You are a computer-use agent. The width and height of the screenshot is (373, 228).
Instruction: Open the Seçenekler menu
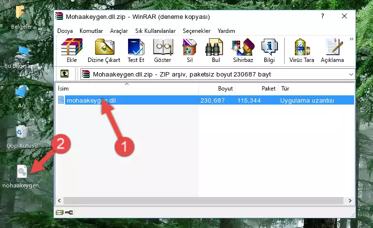click(x=196, y=31)
